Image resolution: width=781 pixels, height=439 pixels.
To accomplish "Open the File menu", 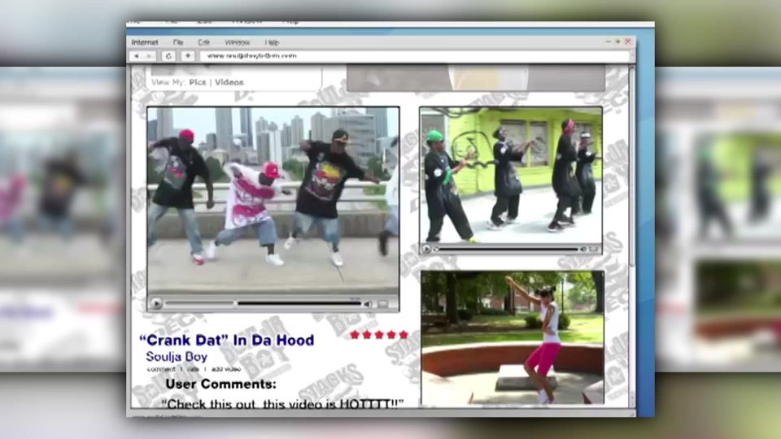I will pos(178,42).
